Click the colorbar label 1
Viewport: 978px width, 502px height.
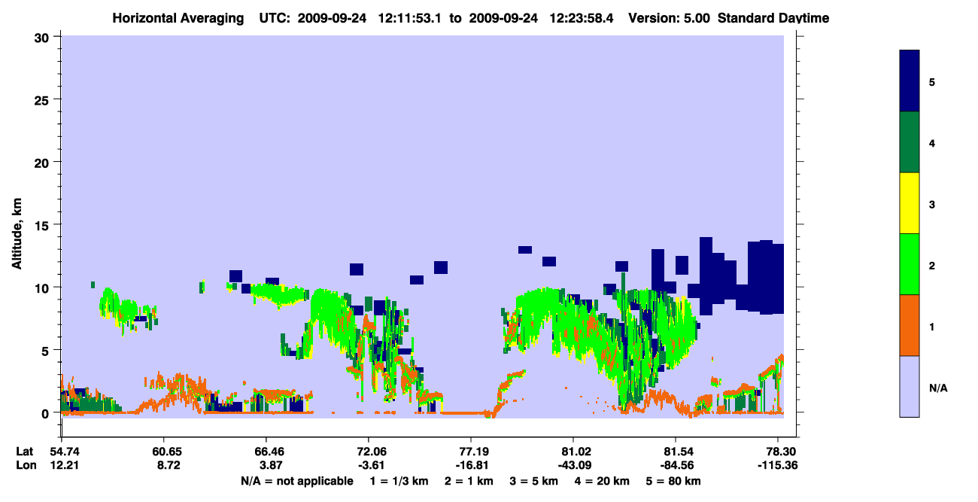click(x=932, y=326)
